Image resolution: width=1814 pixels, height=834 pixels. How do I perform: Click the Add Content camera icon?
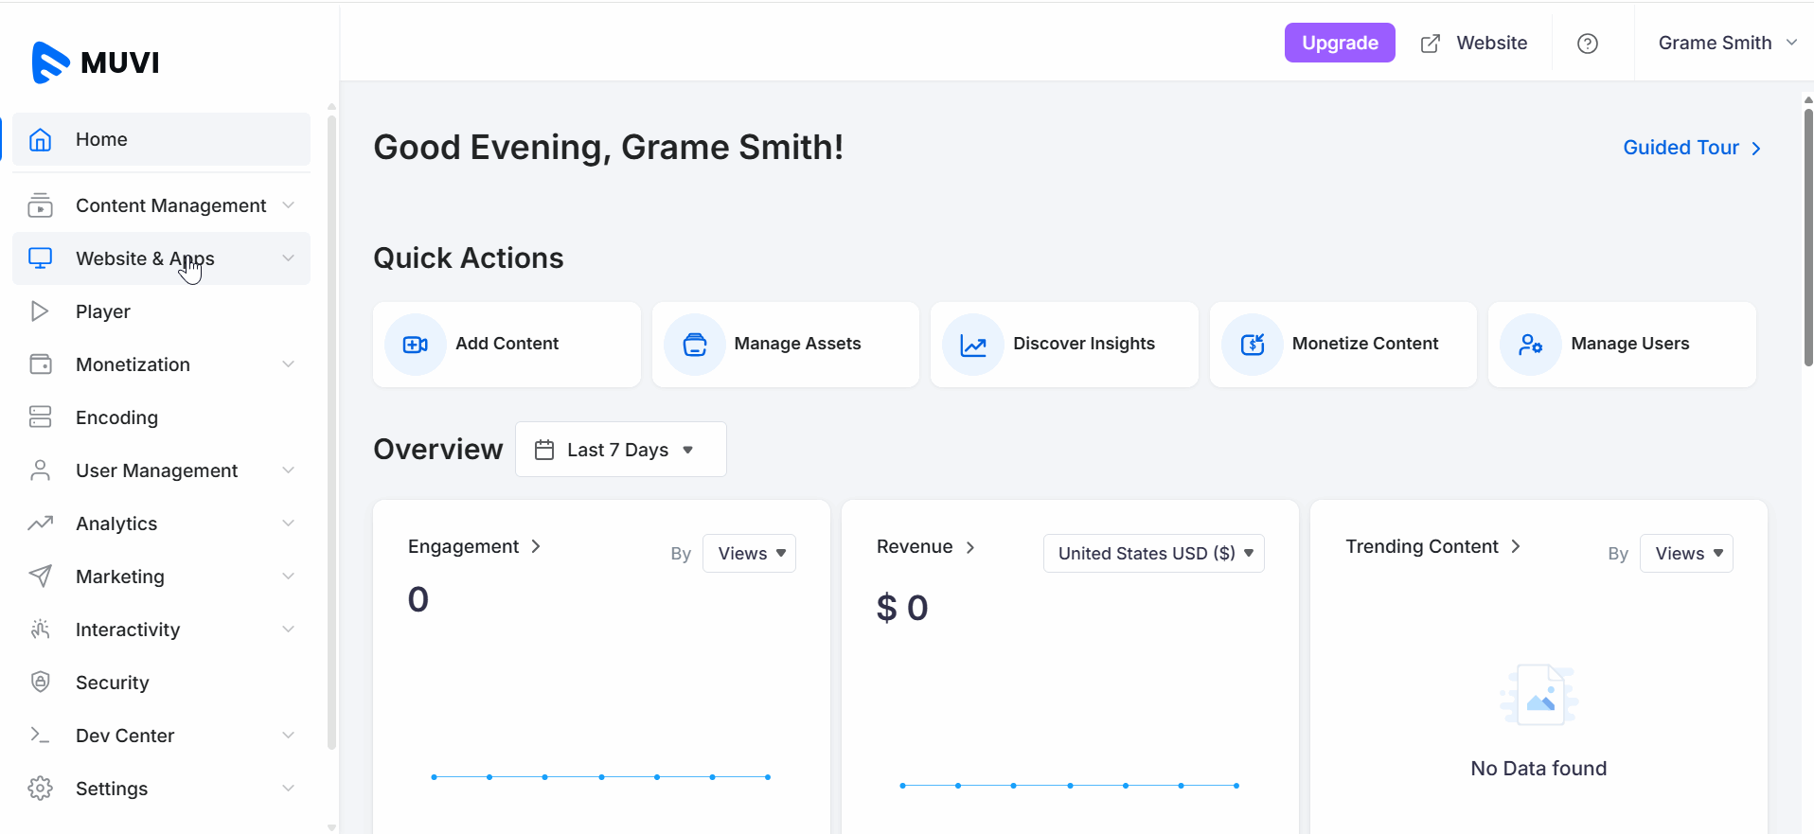pyautogui.click(x=416, y=345)
